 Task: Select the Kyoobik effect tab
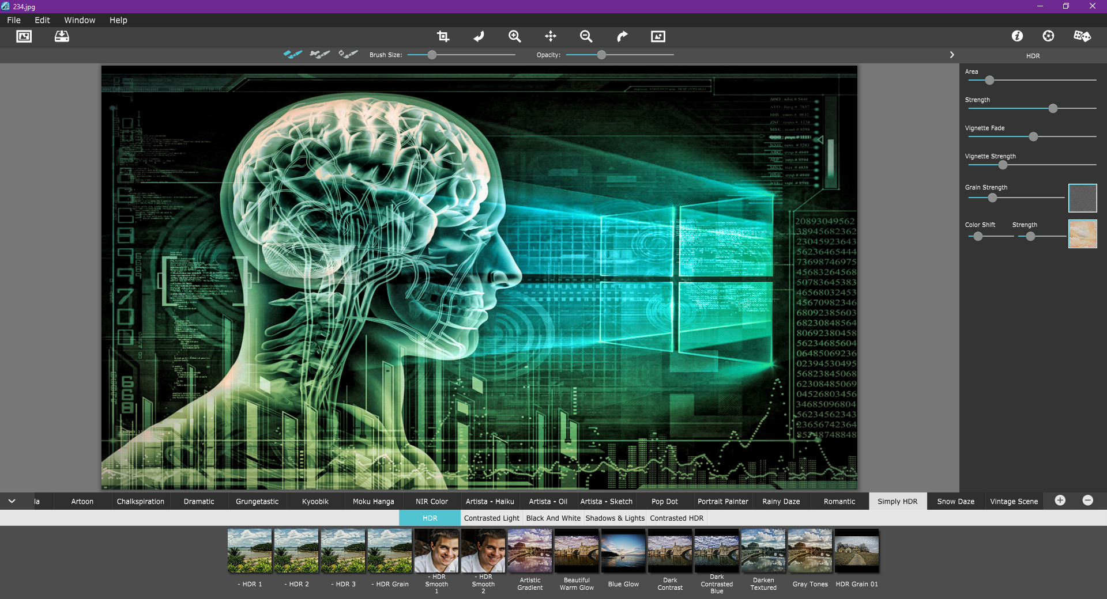point(315,501)
